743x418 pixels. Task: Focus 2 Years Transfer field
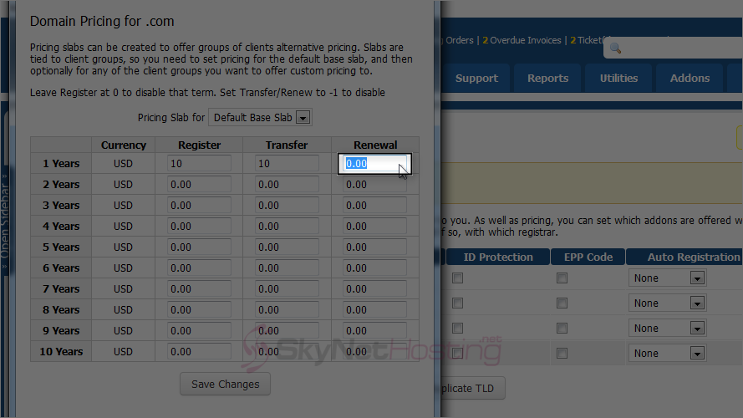tap(287, 185)
